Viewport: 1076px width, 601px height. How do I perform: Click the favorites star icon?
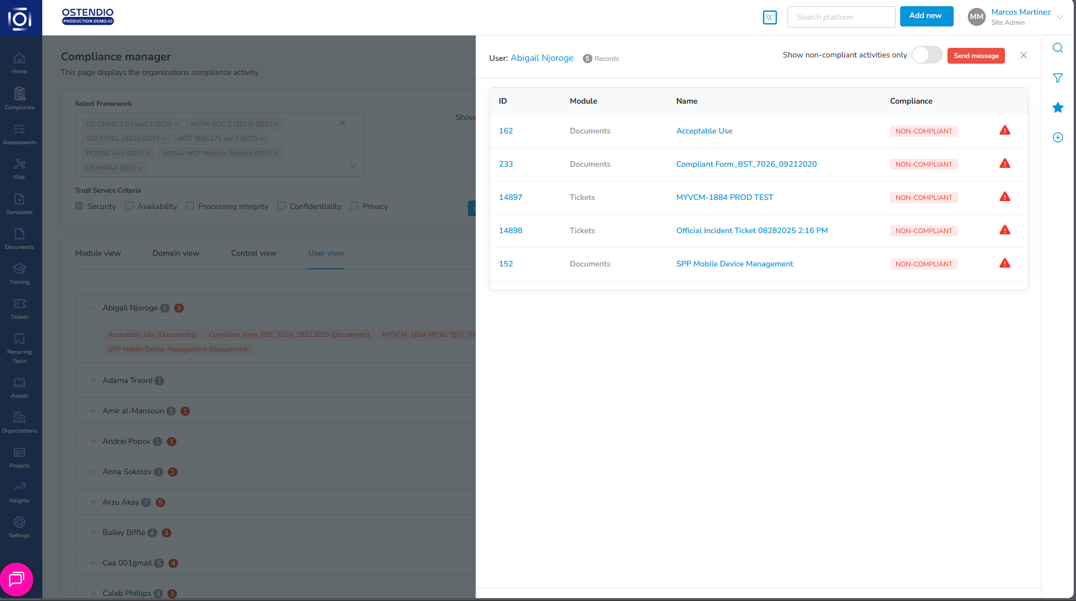point(1058,108)
